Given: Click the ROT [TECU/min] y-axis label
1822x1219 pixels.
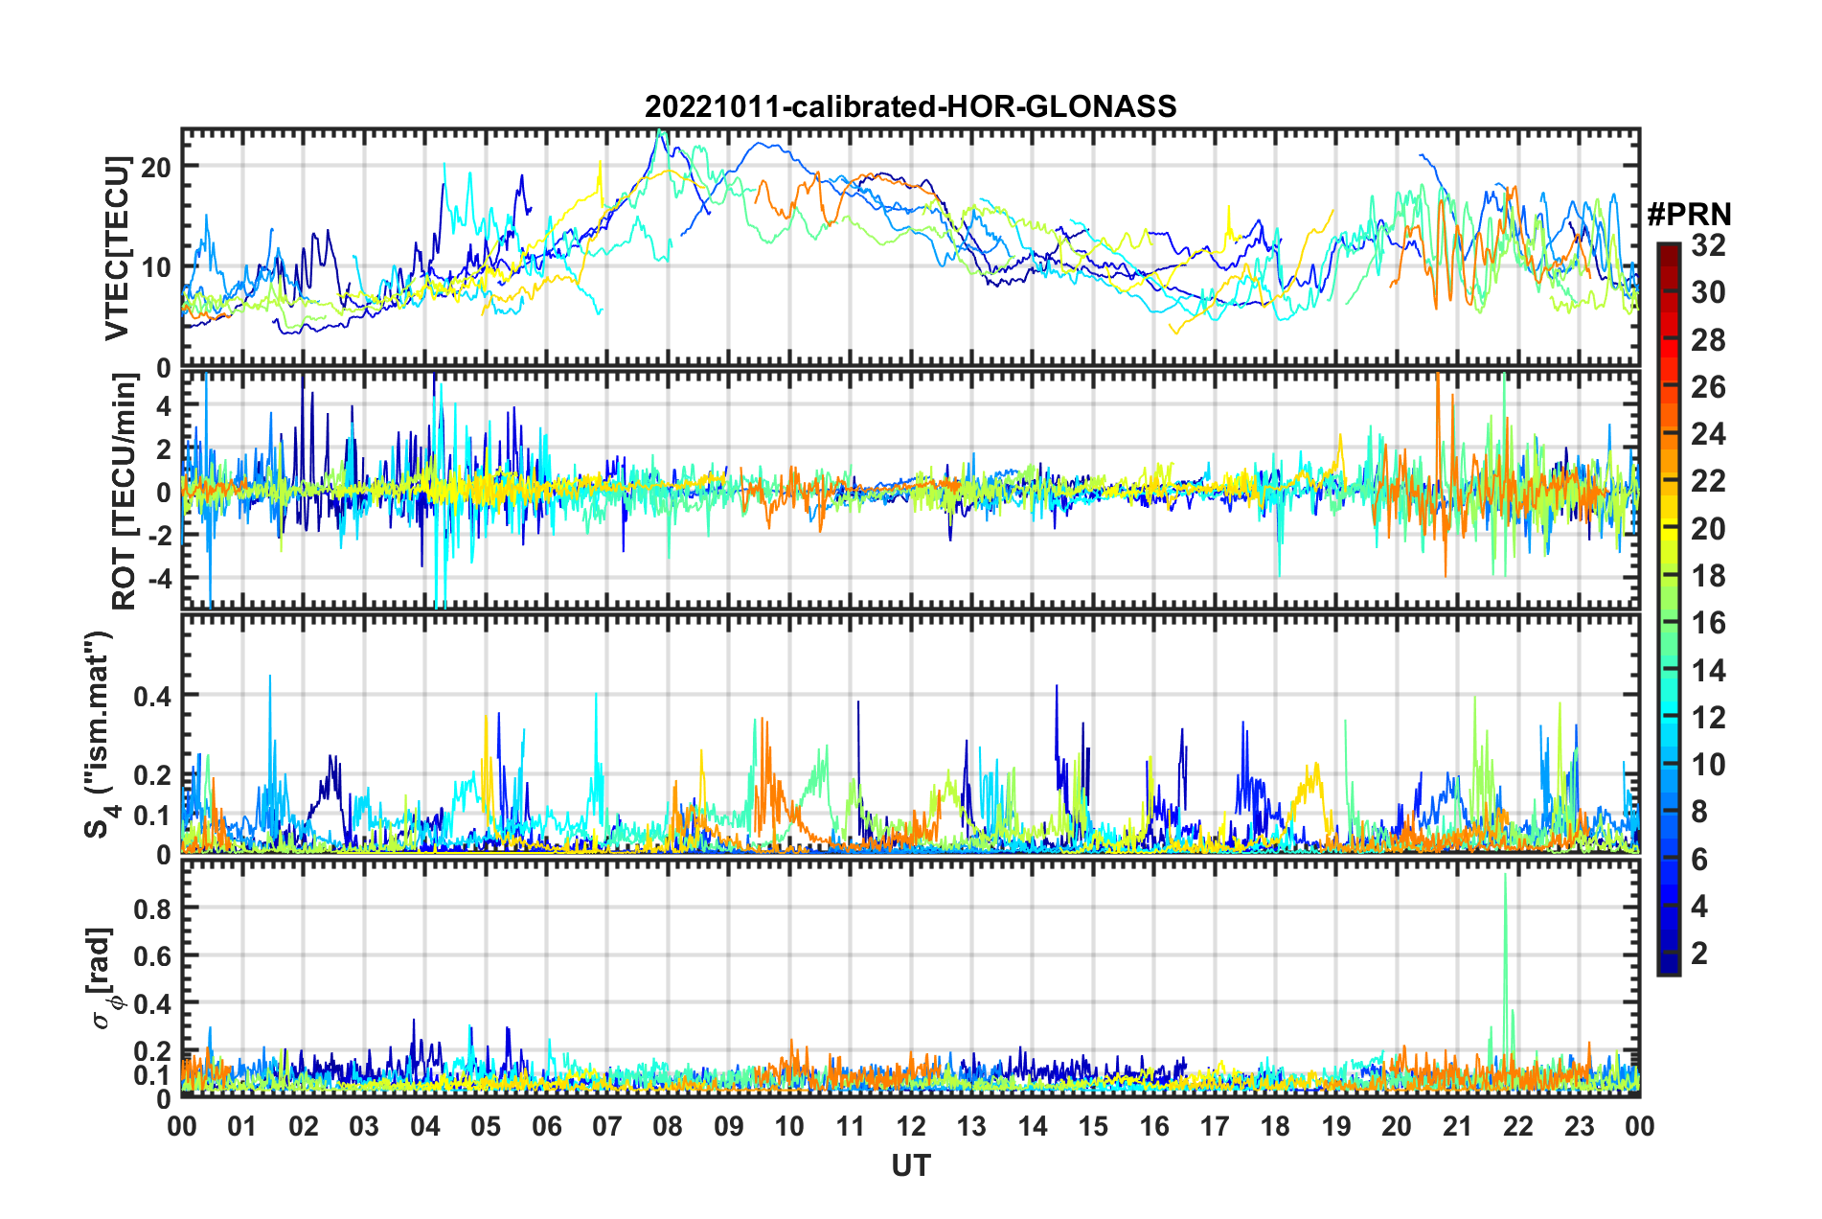Looking at the screenshot, I should [125, 492].
